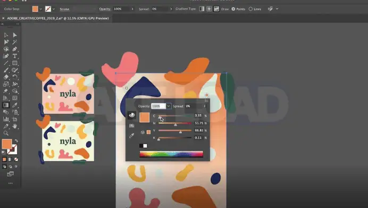Select the Selection tool arrow

pos(6,35)
